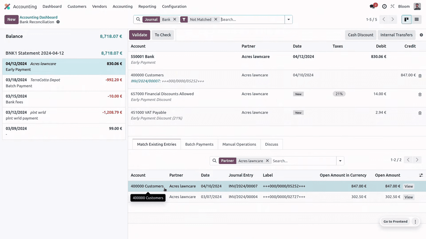Expand the partner search options dropdown
Viewport: 426px width, 239px height.
340,161
